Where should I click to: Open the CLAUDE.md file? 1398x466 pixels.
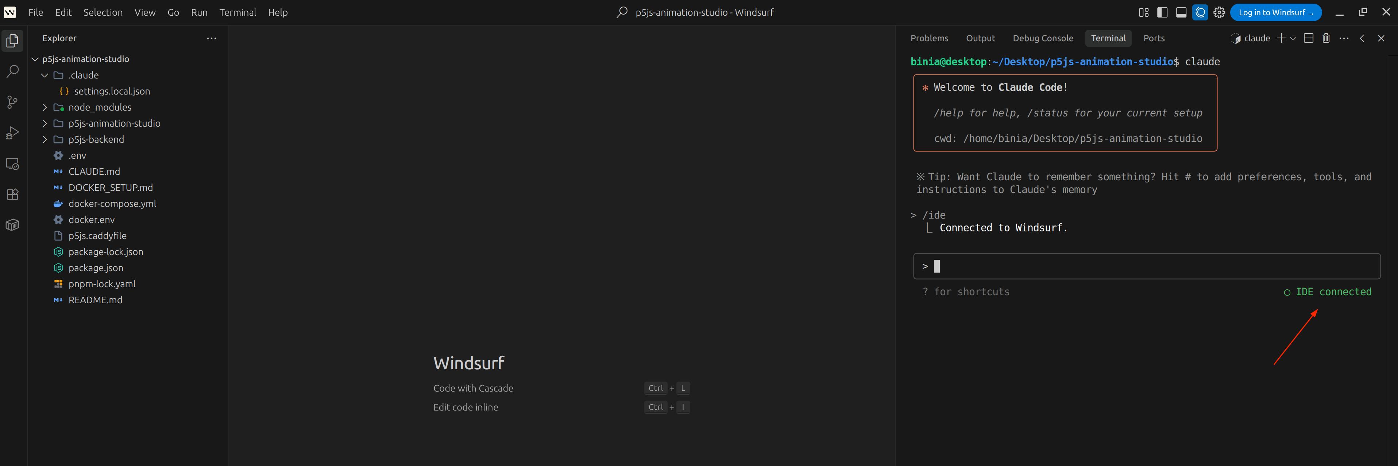94,172
